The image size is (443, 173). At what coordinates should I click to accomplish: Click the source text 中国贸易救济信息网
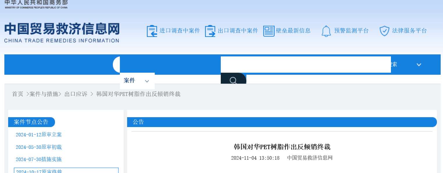[310, 158]
